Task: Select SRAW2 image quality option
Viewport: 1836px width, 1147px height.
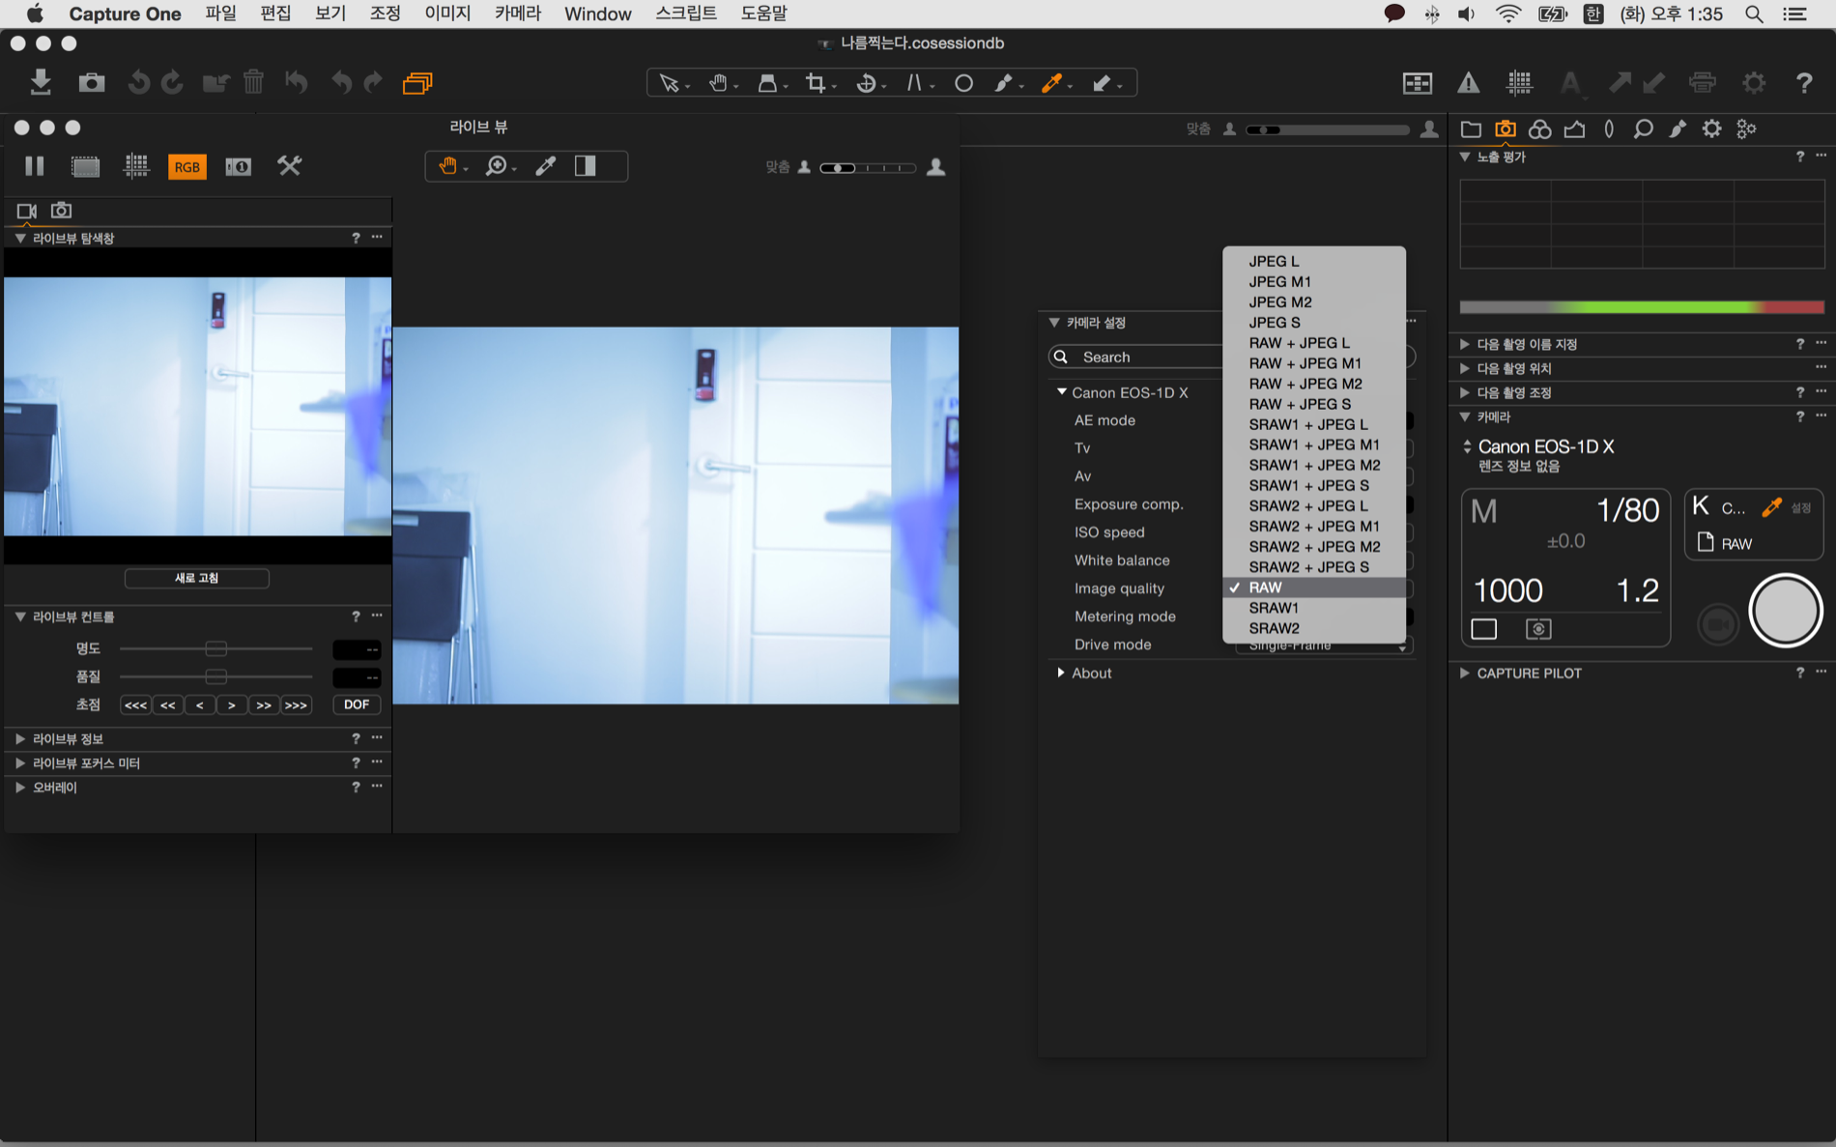Action: (x=1274, y=628)
